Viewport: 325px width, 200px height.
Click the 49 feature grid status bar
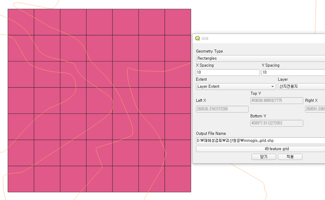pos(260,149)
